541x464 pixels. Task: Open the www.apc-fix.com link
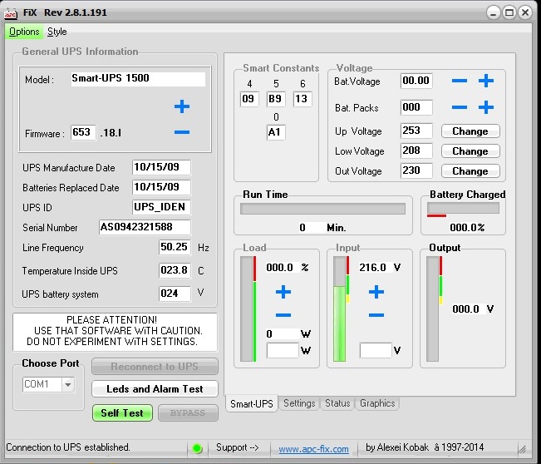click(313, 449)
